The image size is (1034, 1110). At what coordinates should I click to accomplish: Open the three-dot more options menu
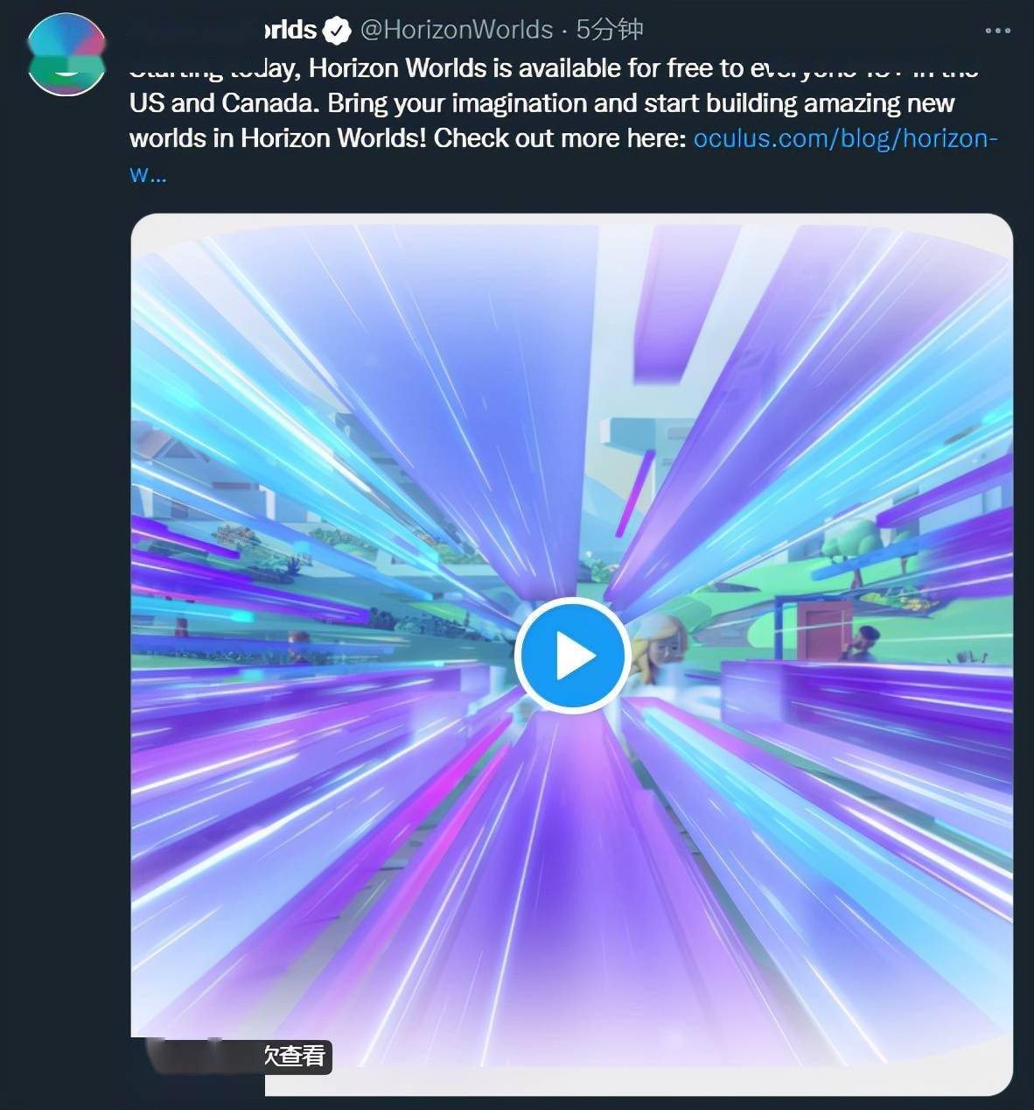pos(997,31)
